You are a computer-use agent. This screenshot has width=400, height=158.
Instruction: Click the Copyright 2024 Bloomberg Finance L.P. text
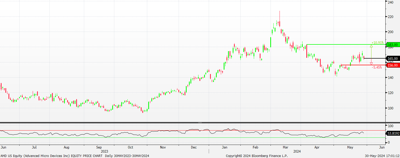[x=257, y=156]
